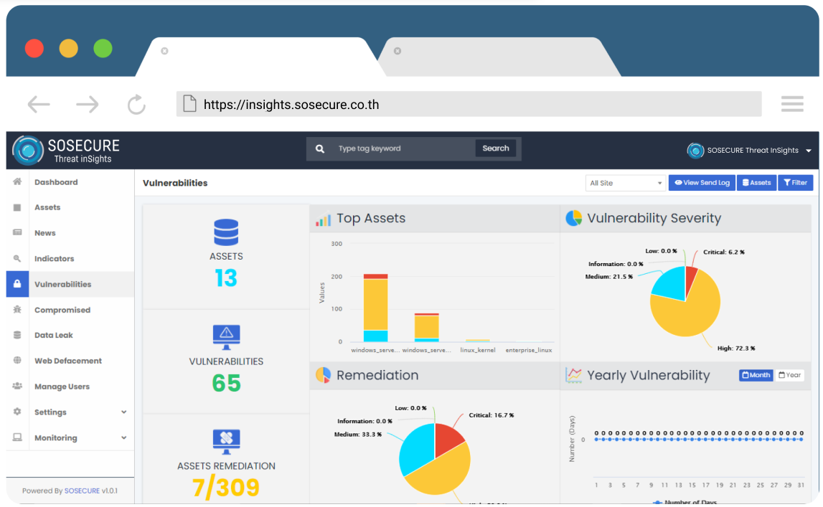The height and width of the screenshot is (507, 823).
Task: Click the Web Defacement globe icon
Action: click(17, 361)
